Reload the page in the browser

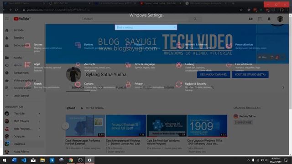[16, 10]
